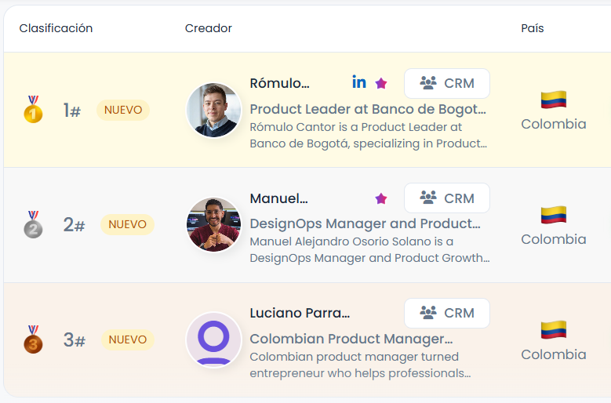Screen dimensions: 611x403
Task: Open Luciano Parra's placeholder avatar
Action: [213, 339]
